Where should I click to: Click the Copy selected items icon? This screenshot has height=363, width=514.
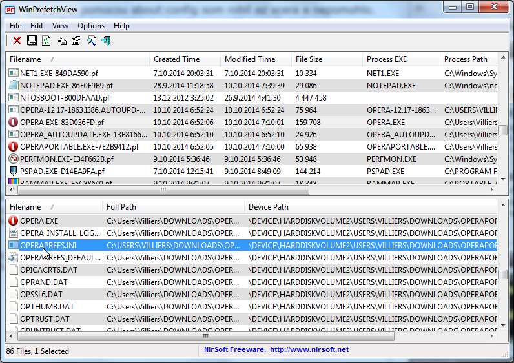(61, 41)
